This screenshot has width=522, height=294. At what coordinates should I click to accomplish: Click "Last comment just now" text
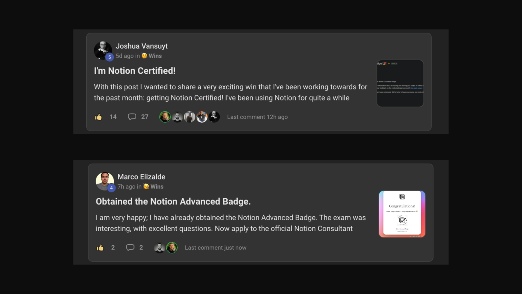pos(216,248)
